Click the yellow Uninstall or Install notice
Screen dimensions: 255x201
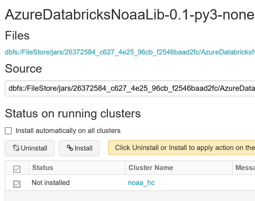(181, 148)
